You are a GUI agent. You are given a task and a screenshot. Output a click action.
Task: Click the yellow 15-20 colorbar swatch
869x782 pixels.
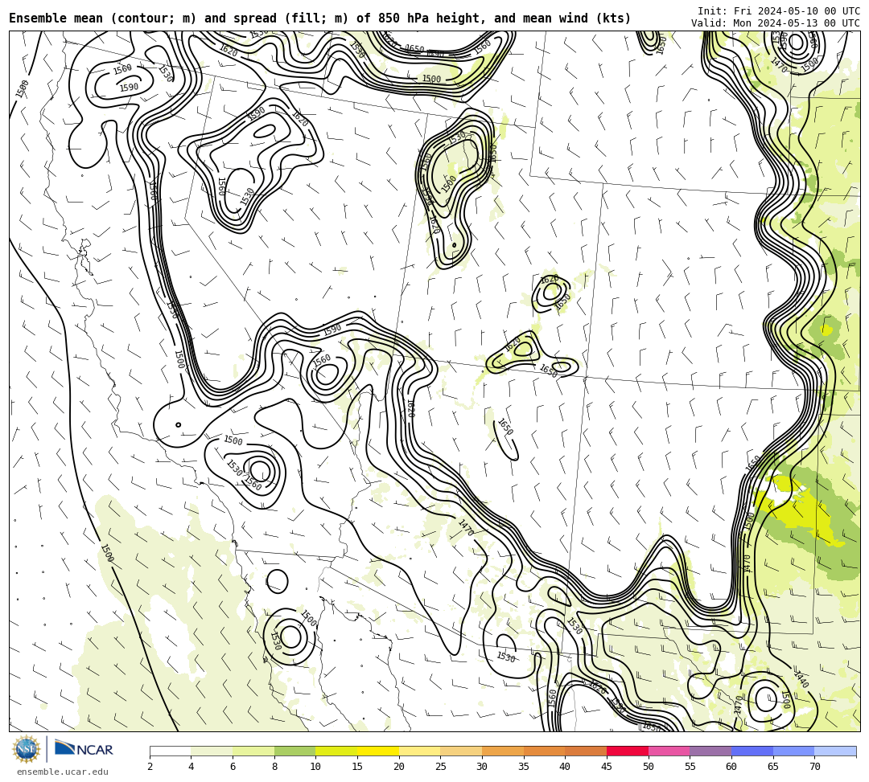(378, 751)
